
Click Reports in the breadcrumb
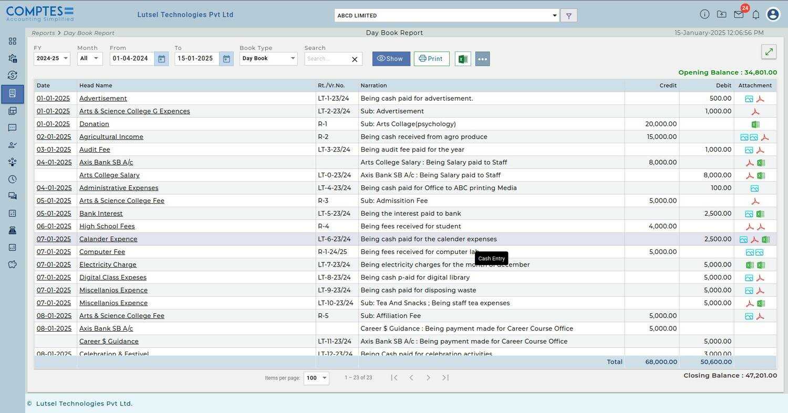click(x=43, y=33)
